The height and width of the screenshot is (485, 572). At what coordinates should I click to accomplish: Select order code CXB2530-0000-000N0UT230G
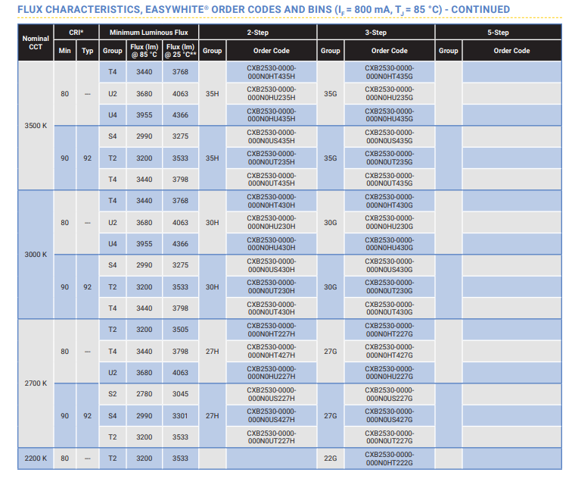click(x=390, y=287)
